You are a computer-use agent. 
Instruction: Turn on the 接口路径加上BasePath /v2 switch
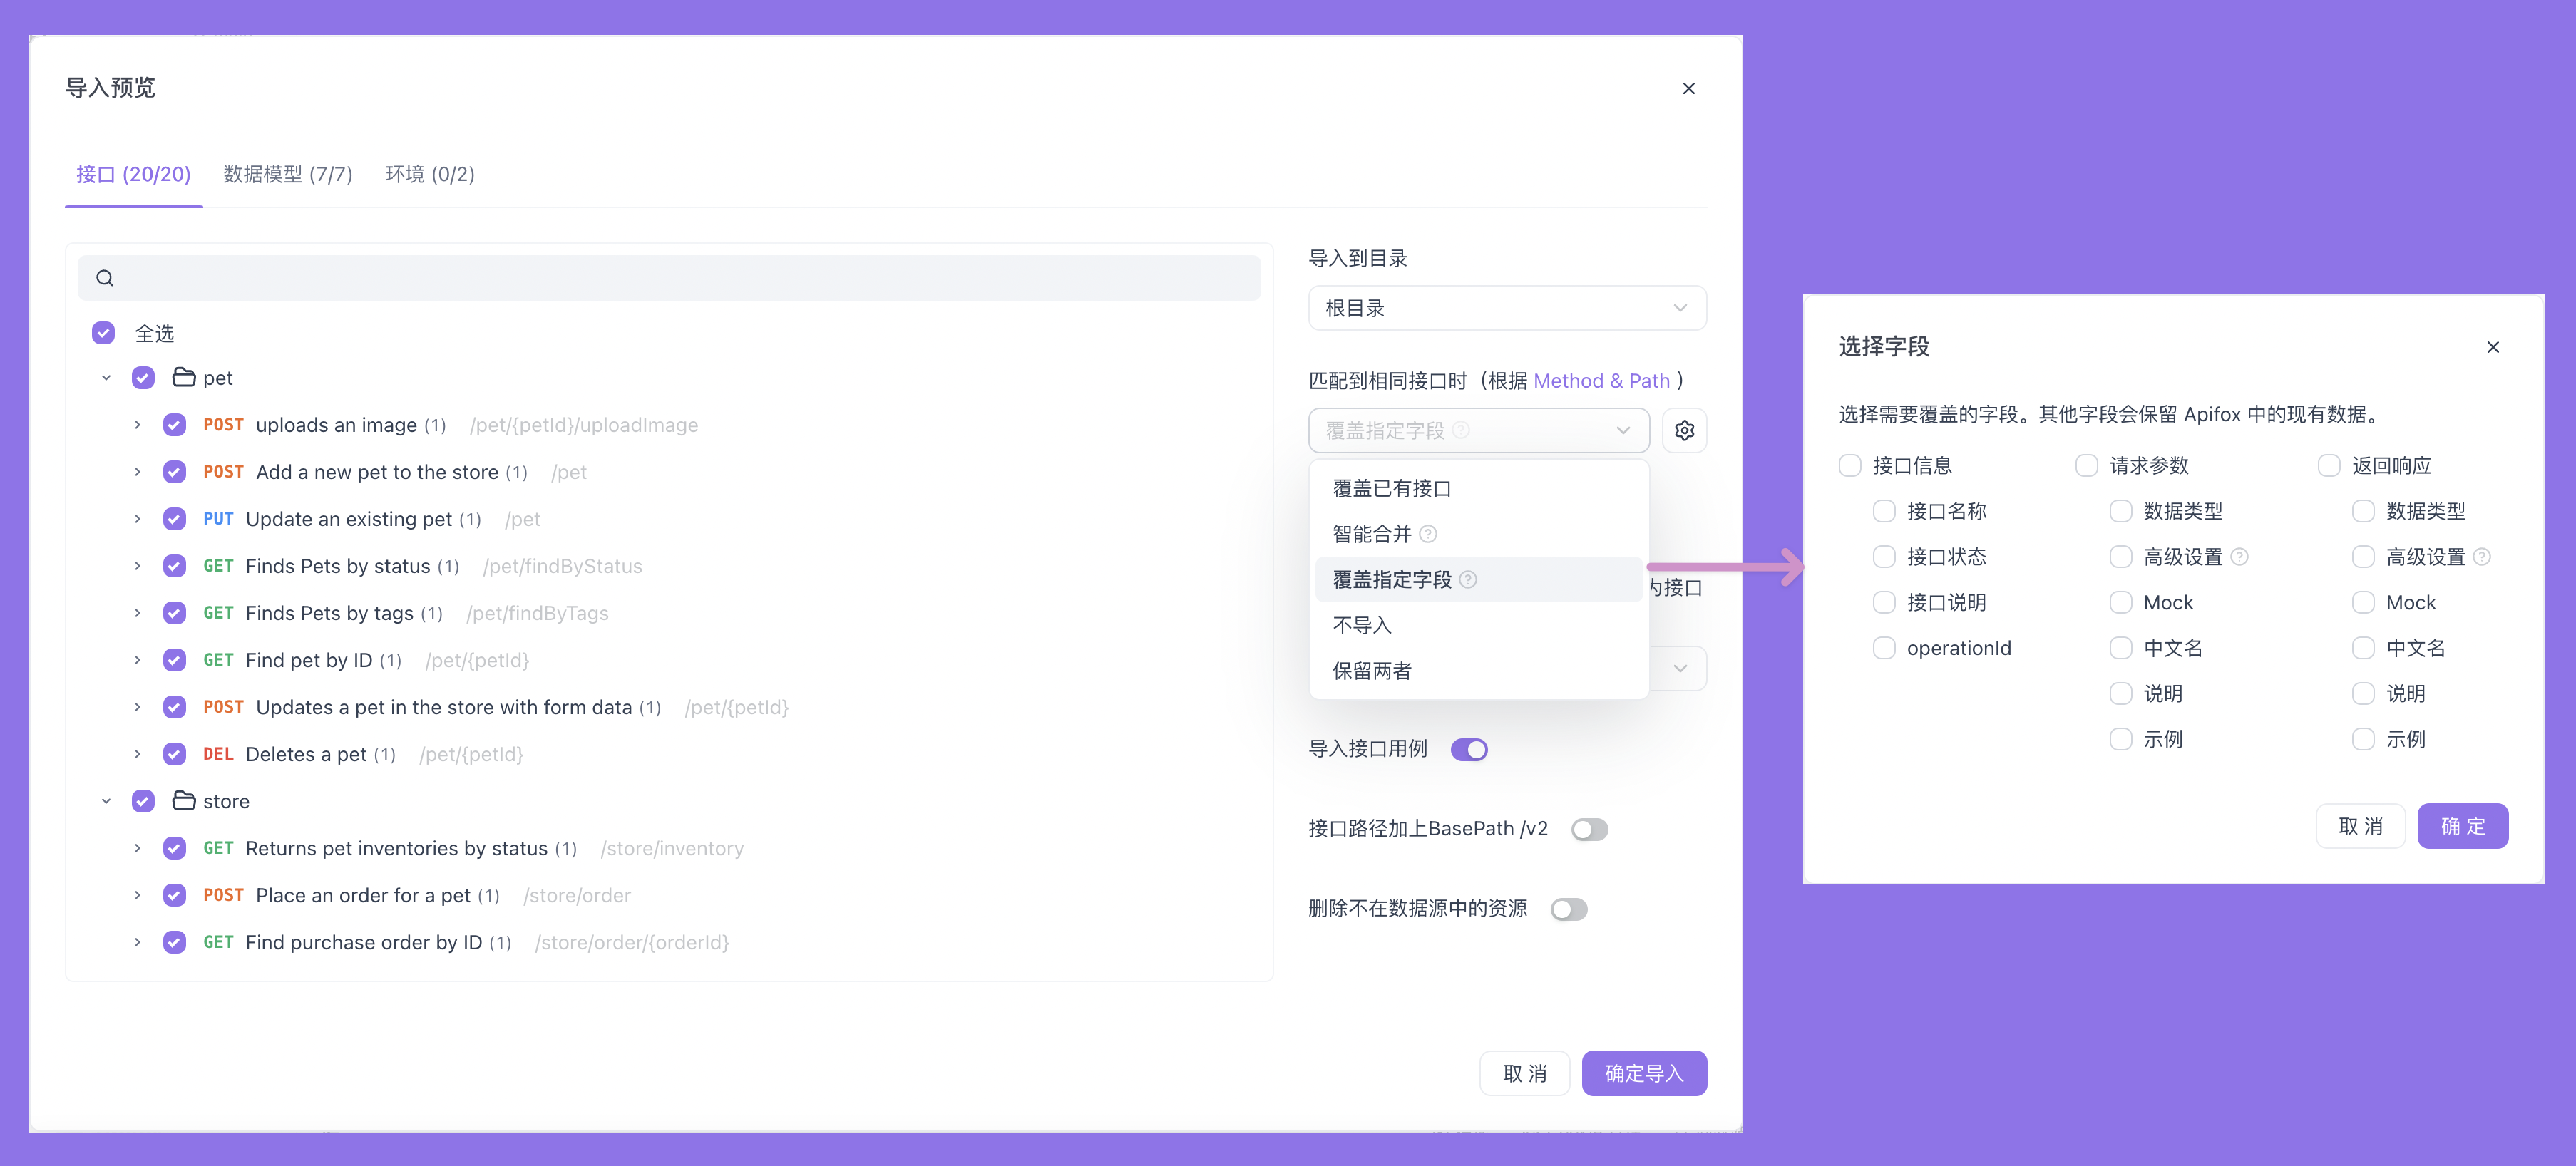(x=1589, y=828)
